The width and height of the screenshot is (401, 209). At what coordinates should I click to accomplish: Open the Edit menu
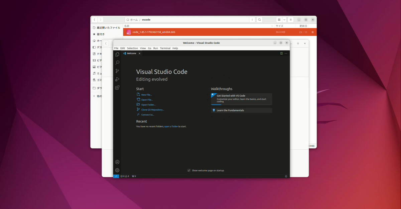tap(123, 48)
